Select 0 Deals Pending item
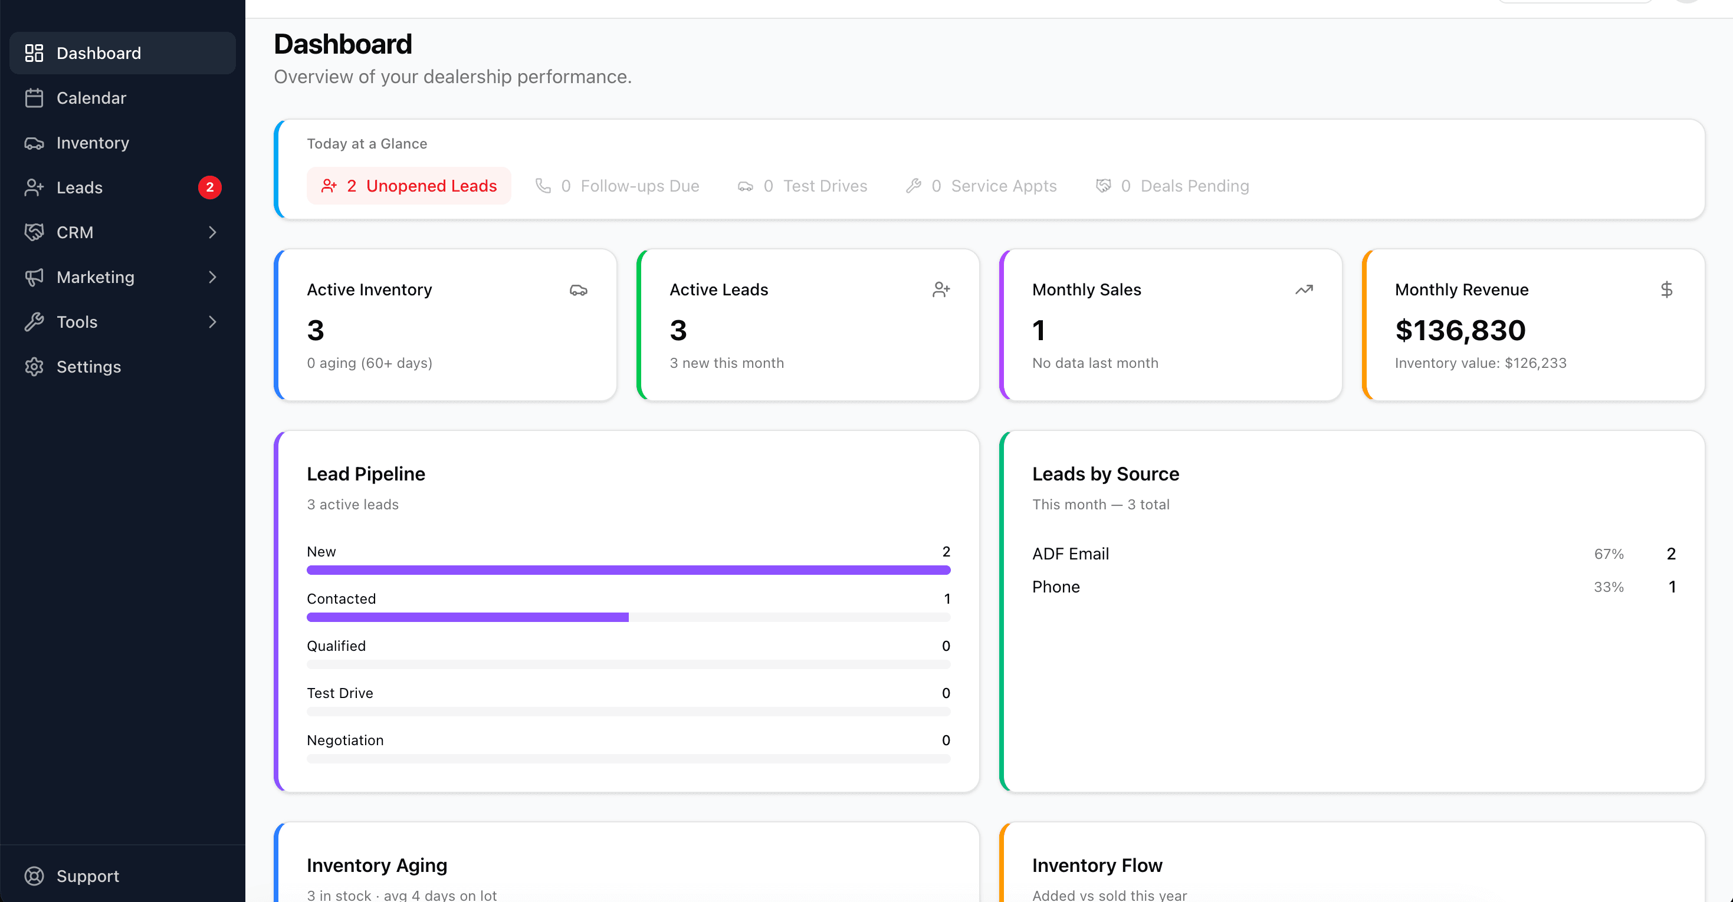Image resolution: width=1733 pixels, height=902 pixels. [1173, 186]
